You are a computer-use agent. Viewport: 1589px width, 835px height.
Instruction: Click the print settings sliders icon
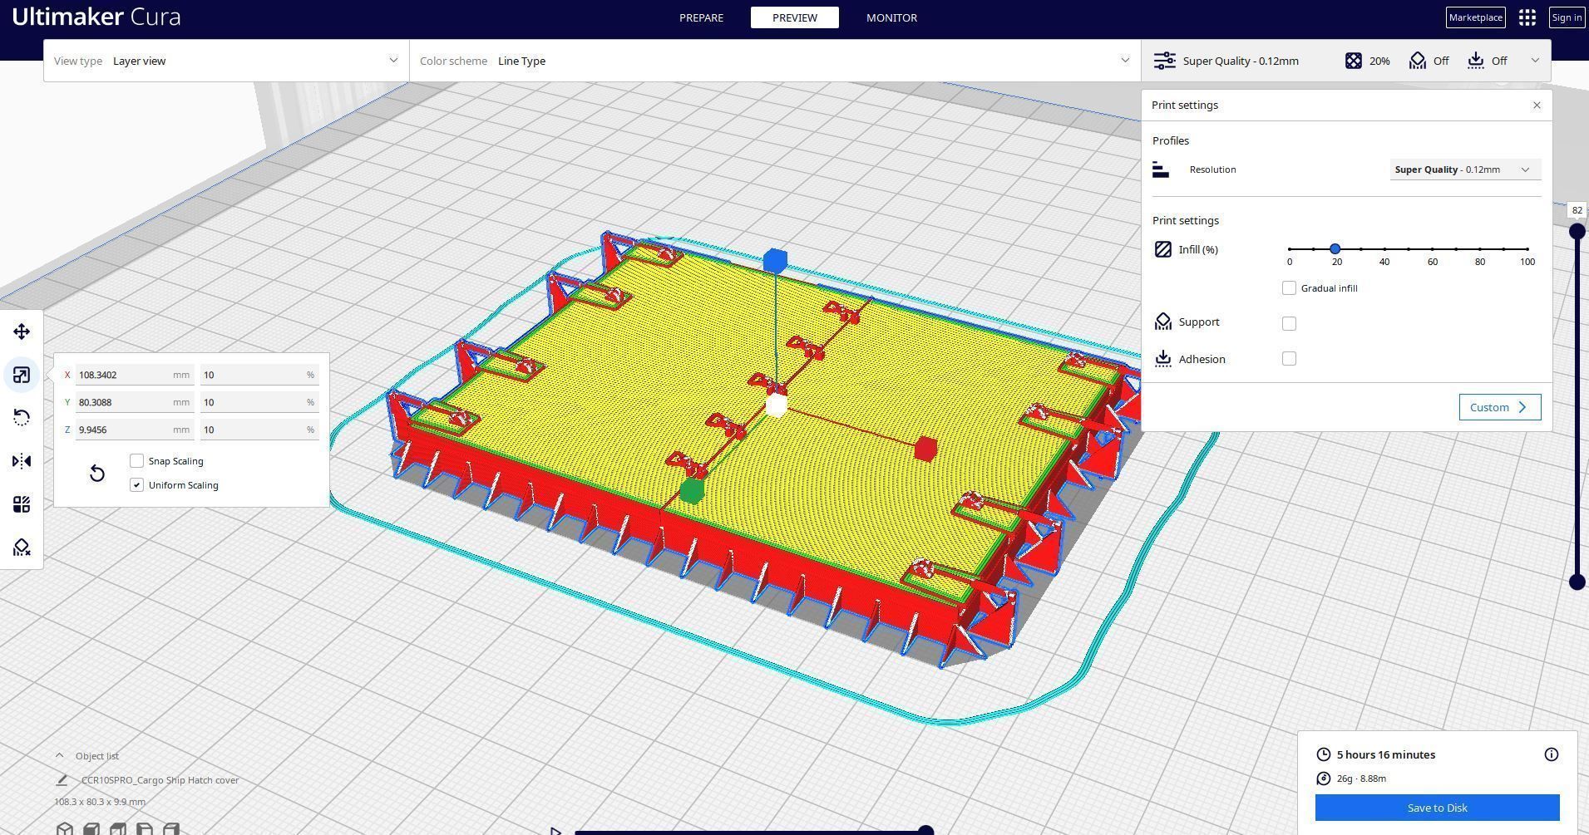point(1164,61)
